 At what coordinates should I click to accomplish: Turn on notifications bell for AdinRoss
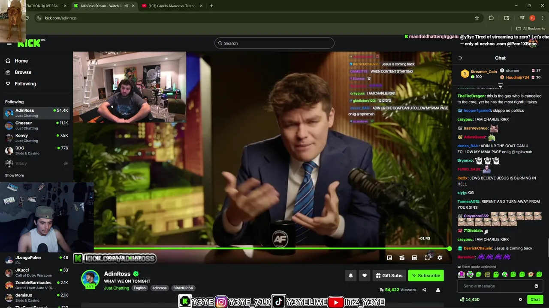coord(351,275)
